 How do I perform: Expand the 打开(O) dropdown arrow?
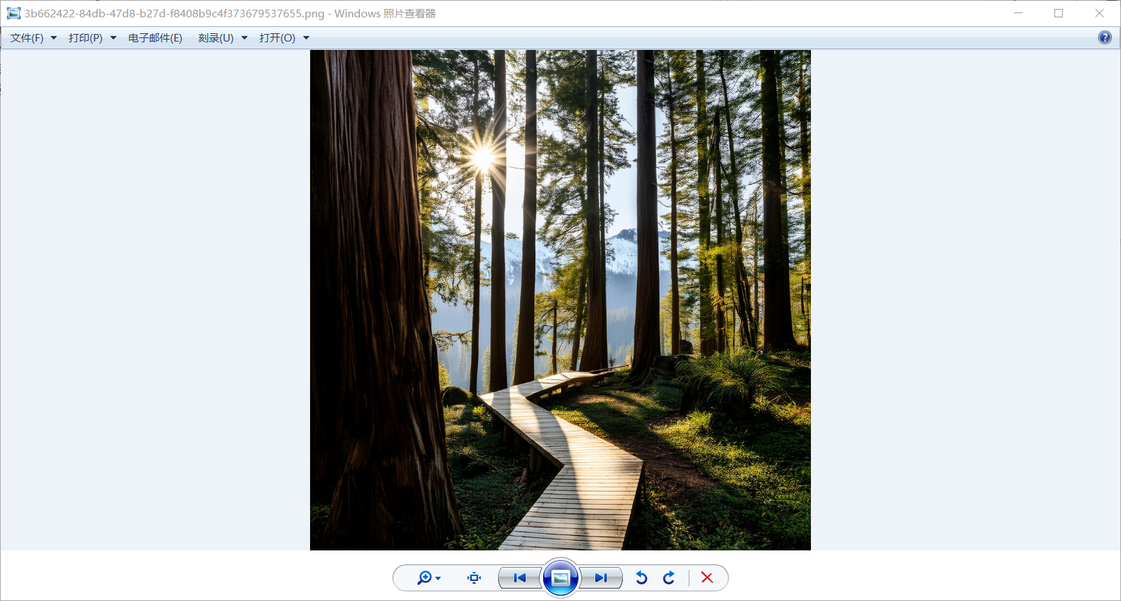pyautogui.click(x=306, y=38)
